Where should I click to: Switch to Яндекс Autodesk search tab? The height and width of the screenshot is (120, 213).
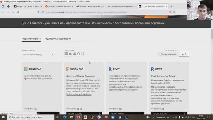pyautogui.click(x=59, y=6)
